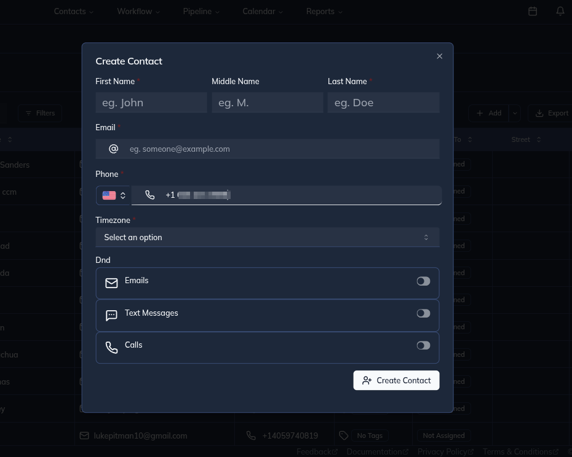Open the Pipeline menu

201,11
